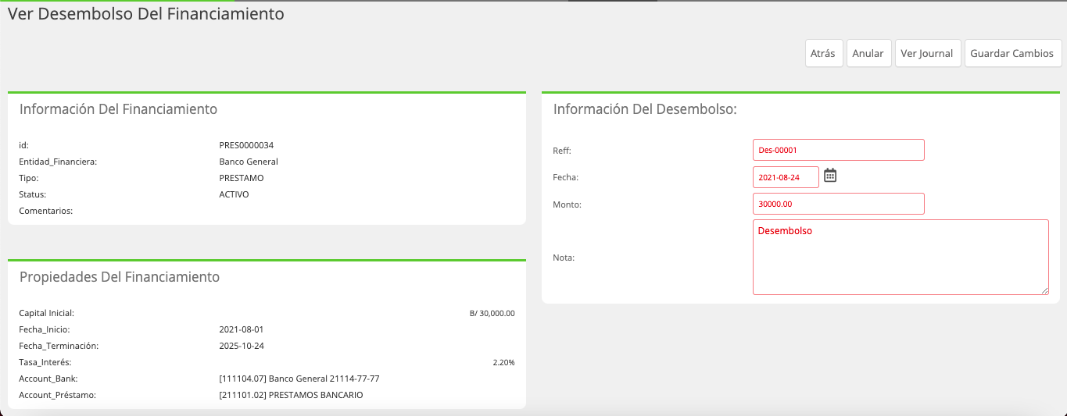Click the Tasa_Interés label
This screenshot has height=416, width=1067.
pos(45,362)
